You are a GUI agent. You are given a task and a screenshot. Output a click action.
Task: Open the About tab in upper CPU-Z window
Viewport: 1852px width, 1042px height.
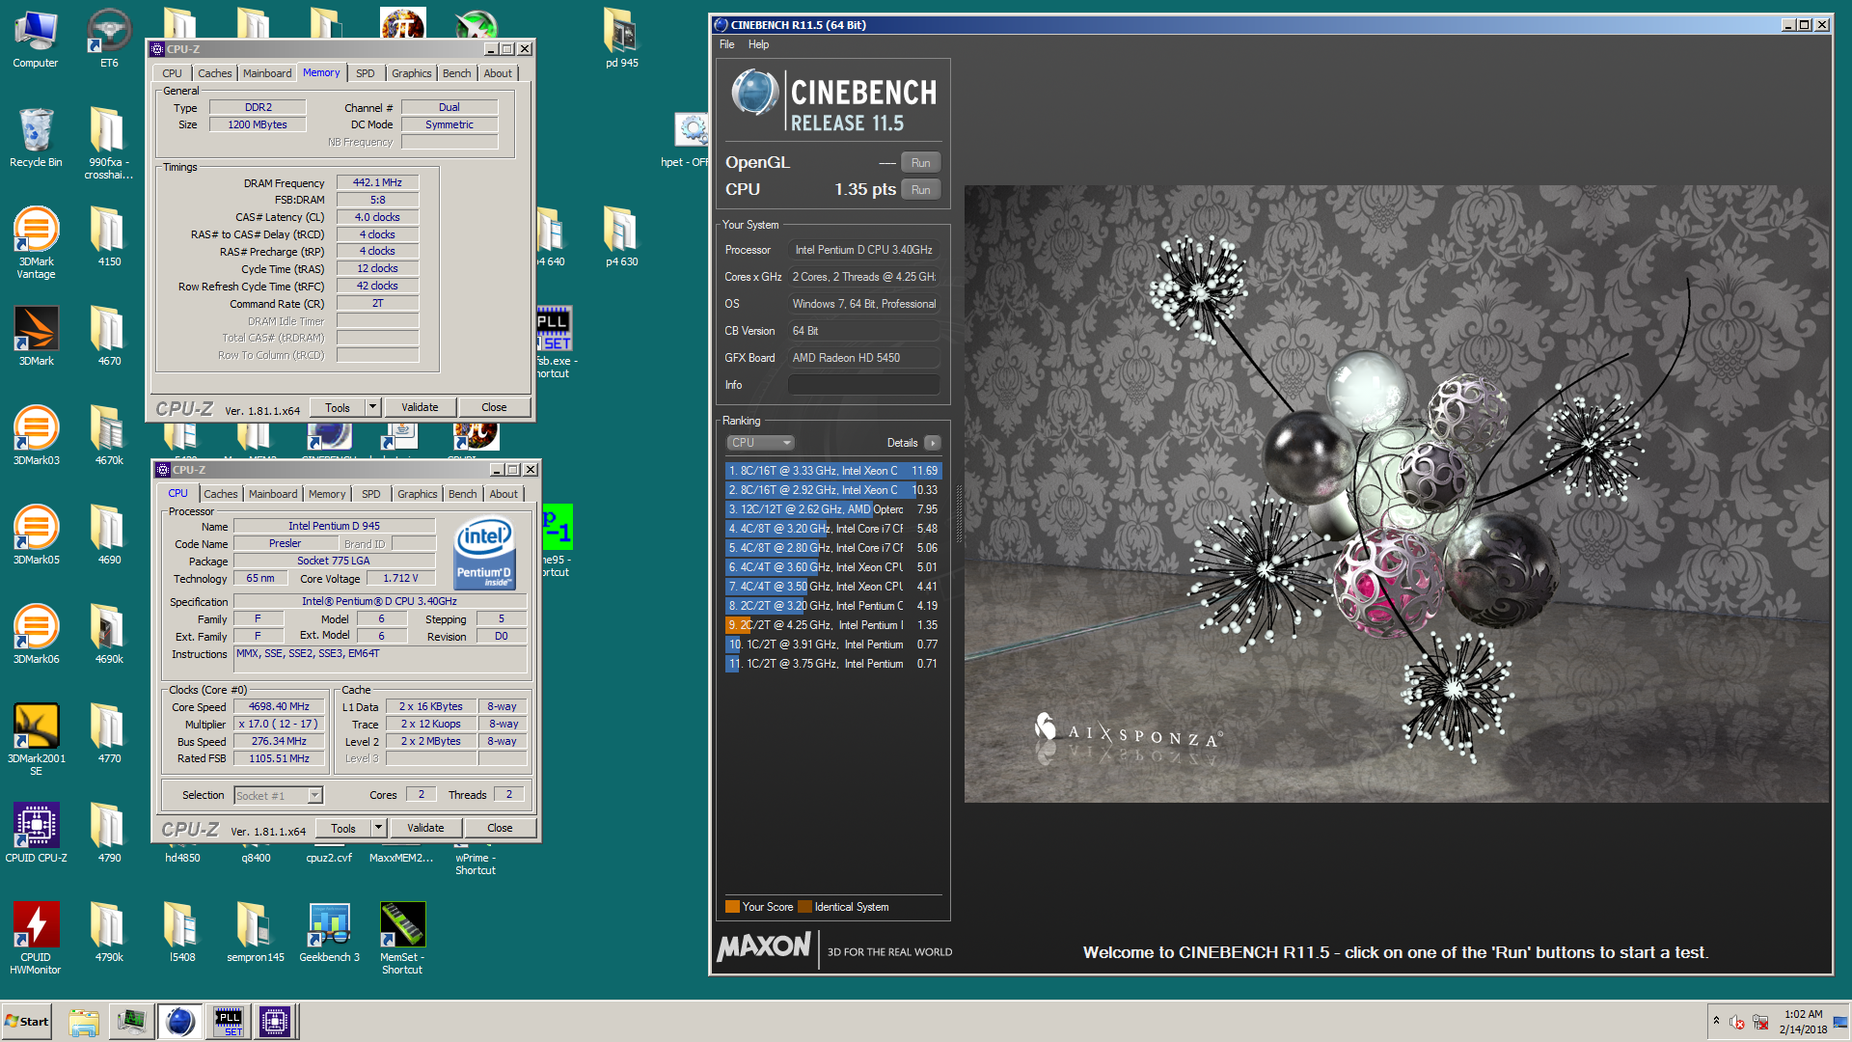[498, 73]
